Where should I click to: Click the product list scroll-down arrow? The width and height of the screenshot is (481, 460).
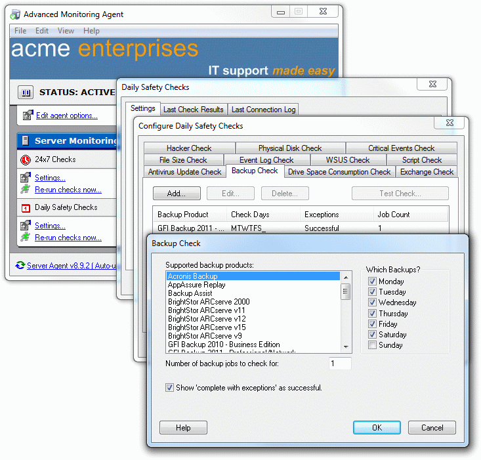tap(346, 347)
